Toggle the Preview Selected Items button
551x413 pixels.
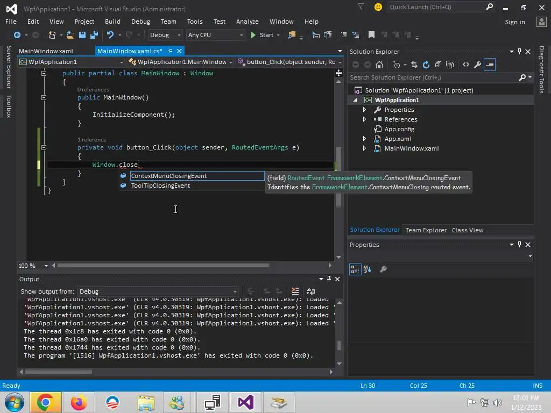click(490, 65)
